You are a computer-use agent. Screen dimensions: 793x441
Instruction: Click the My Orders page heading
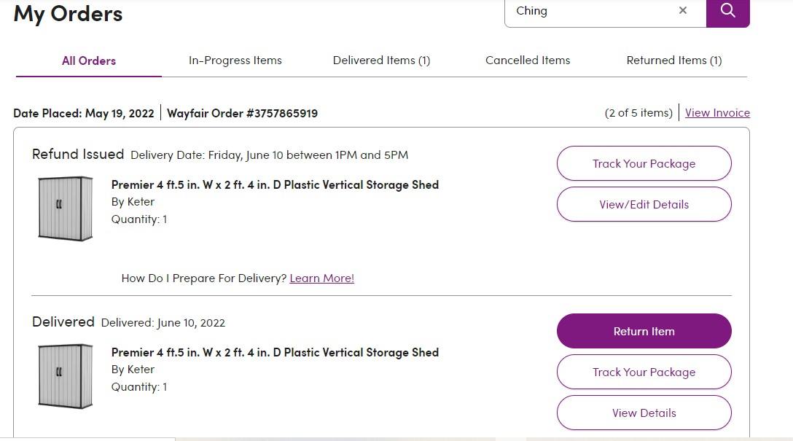68,14
